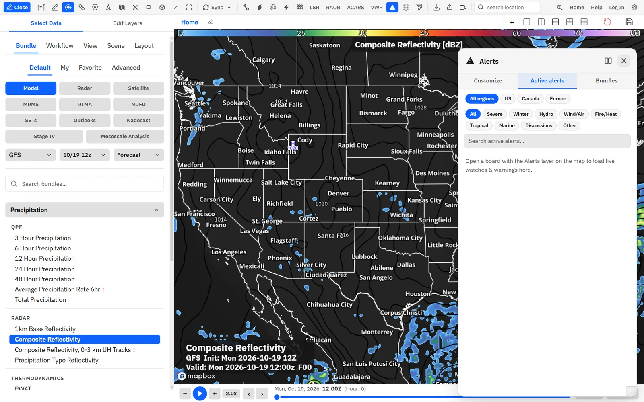Click Log In
Screen dimensions: 644x402
pos(616,7)
